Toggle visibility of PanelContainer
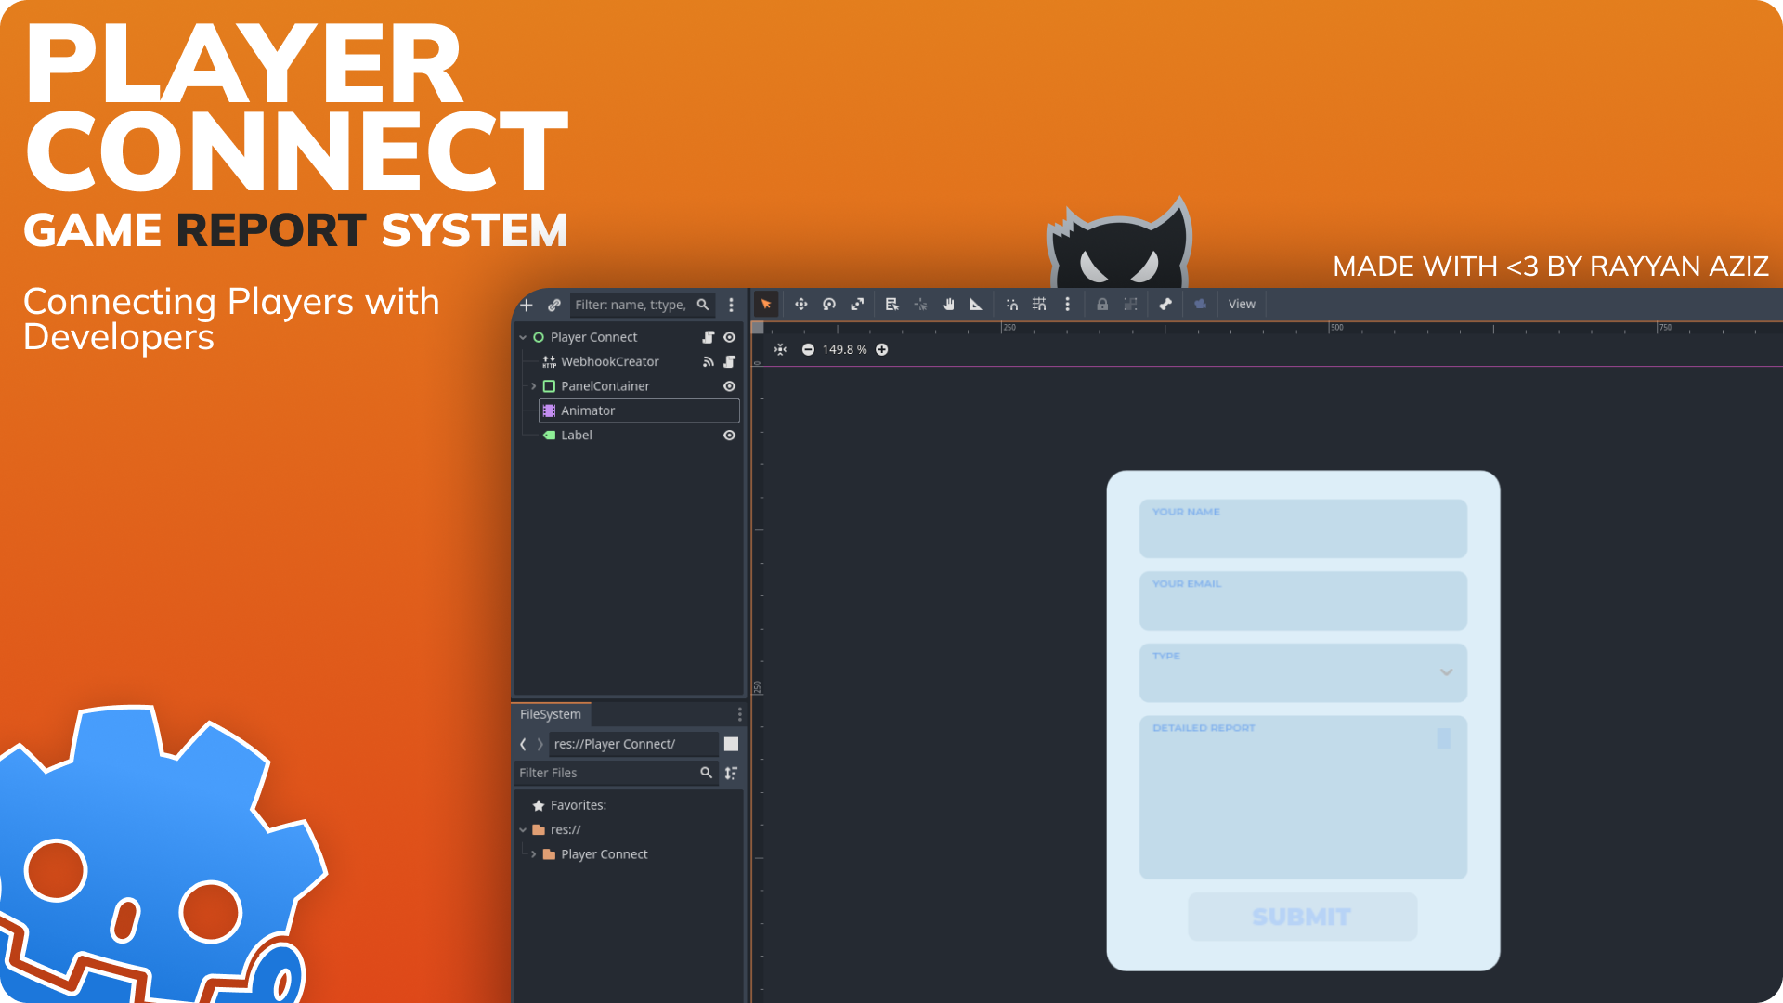Screen dimensions: 1783x1003 (729, 385)
